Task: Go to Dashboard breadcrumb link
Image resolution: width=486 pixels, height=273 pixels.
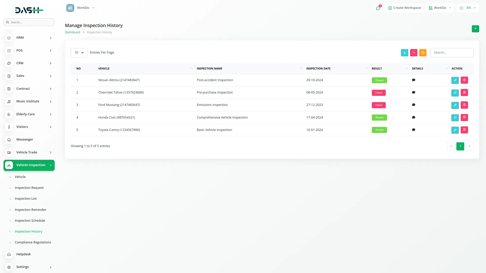Action: click(72, 32)
